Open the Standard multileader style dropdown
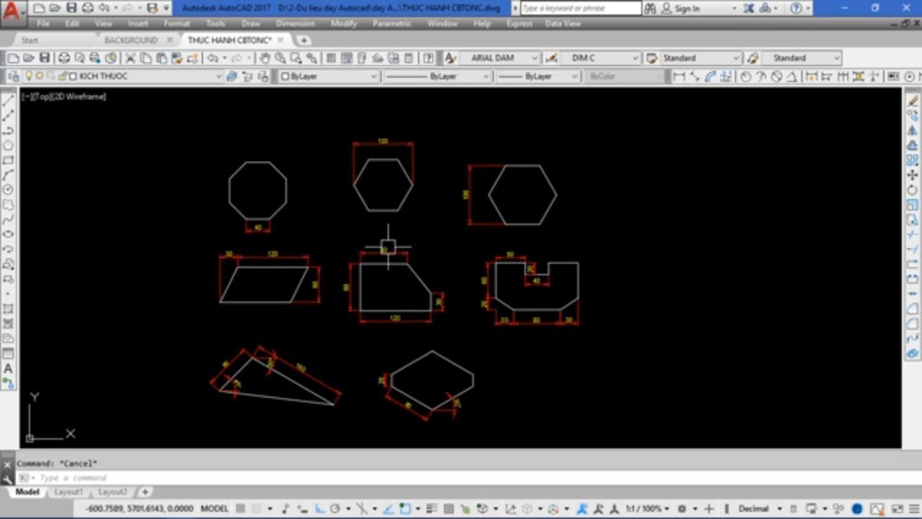Screen dimensions: 922x519 point(836,58)
